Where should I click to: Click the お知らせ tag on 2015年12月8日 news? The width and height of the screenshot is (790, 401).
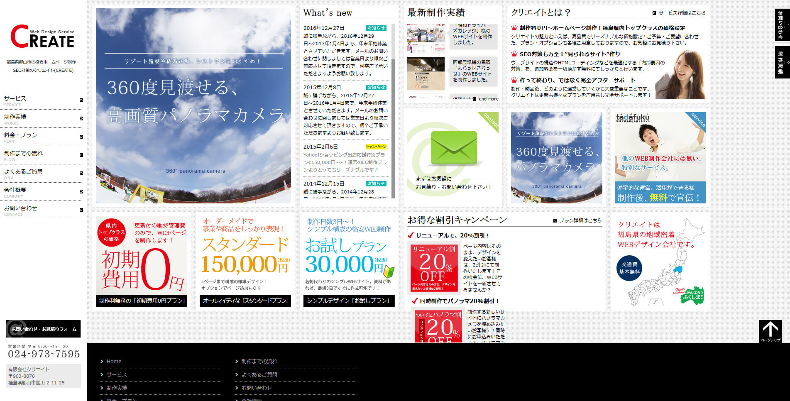[376, 87]
